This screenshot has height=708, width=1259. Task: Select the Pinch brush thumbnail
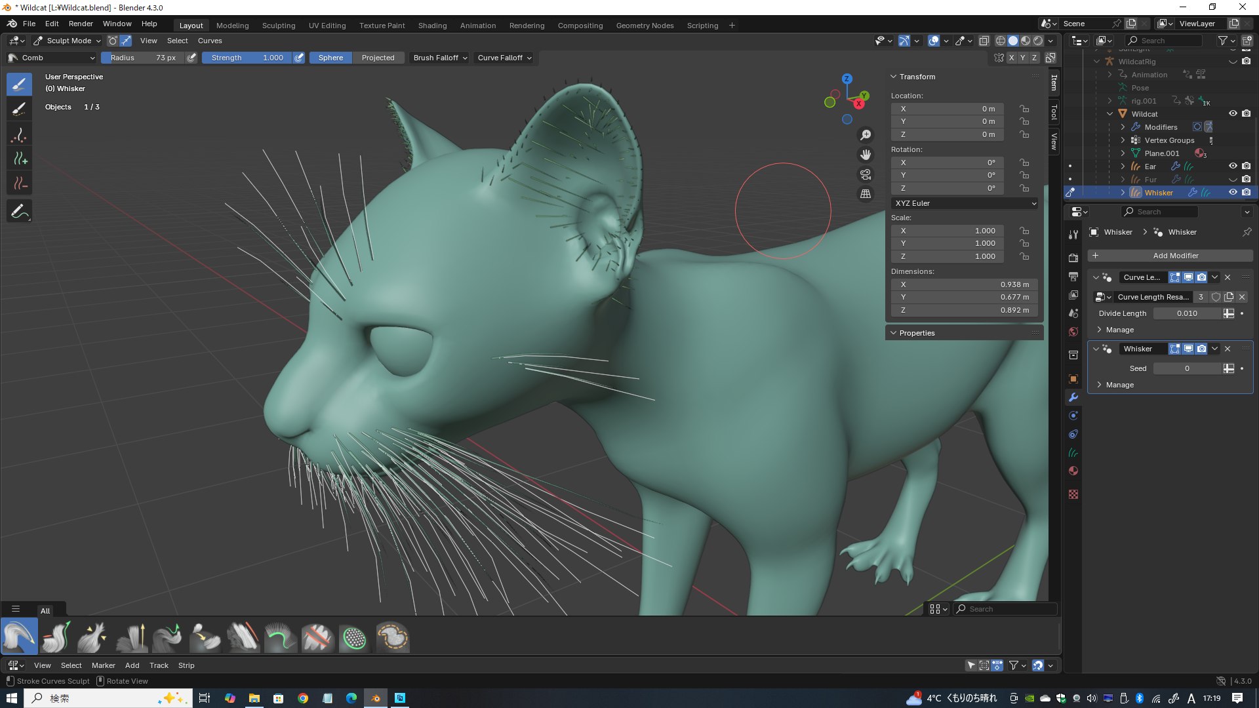(94, 637)
